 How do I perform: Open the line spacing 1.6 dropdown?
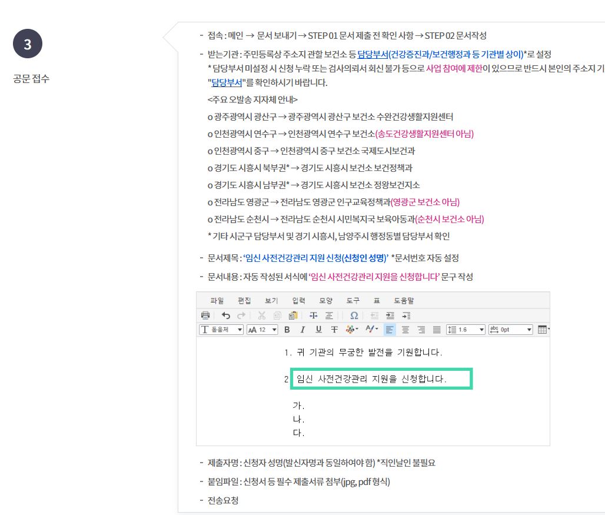[465, 329]
